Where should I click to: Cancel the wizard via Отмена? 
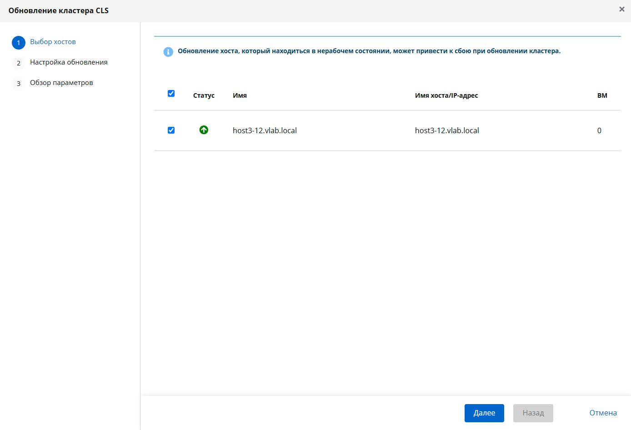click(603, 413)
